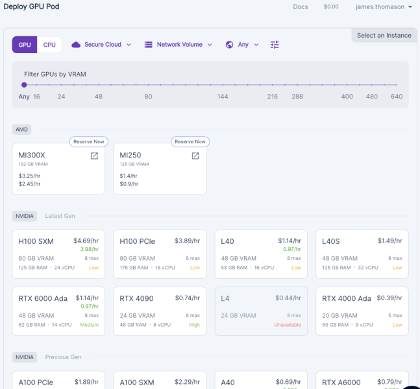Click the 3.98/hr price on H100 SXM
The height and width of the screenshot is (389, 420).
(90, 249)
